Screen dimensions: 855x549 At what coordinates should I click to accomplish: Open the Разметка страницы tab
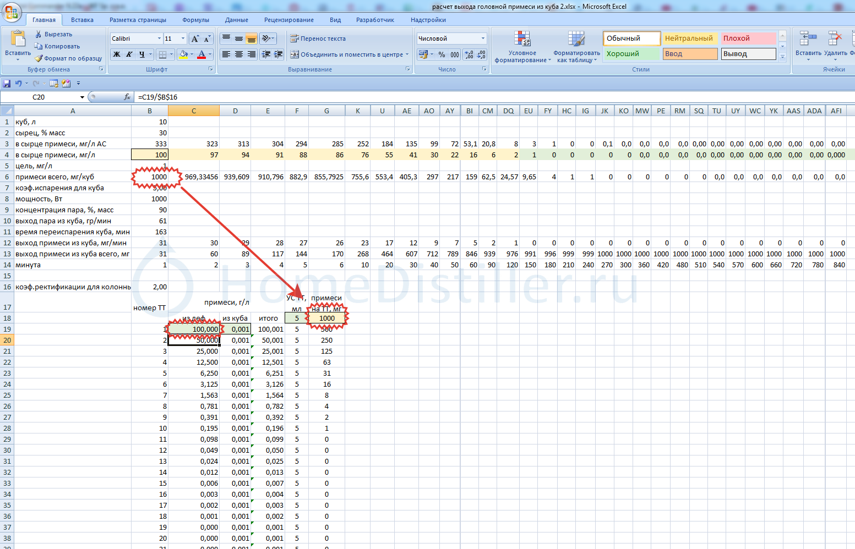point(138,20)
